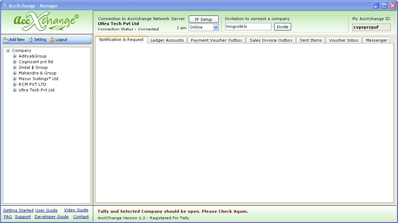Close the AccXchange Manager window
Viewport: 398px width, 223px height.
392,5
